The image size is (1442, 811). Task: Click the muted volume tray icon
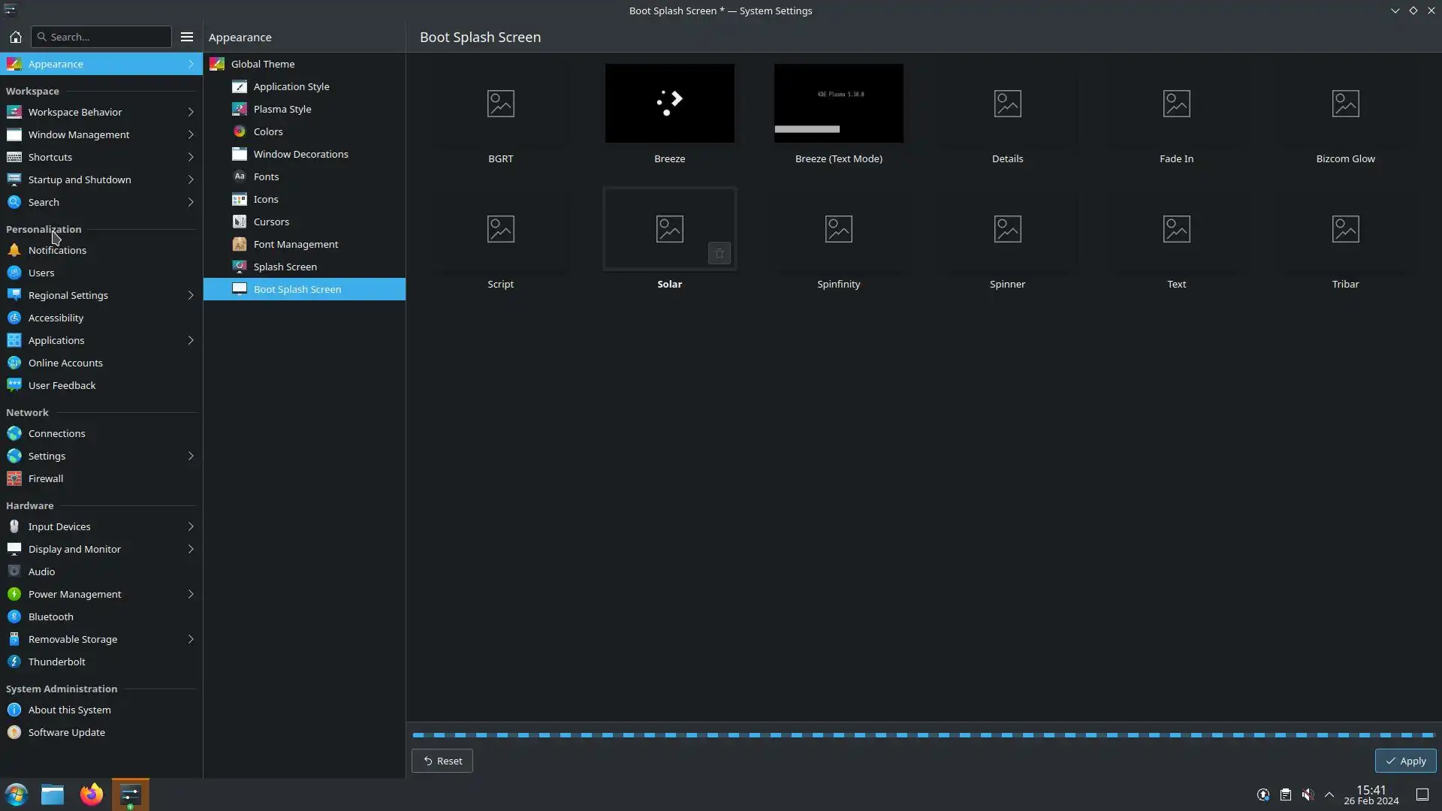tap(1308, 794)
